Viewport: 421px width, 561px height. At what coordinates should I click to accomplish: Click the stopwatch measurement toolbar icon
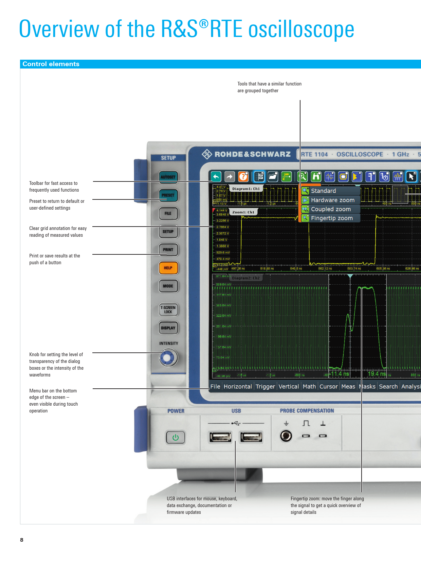[384, 176]
